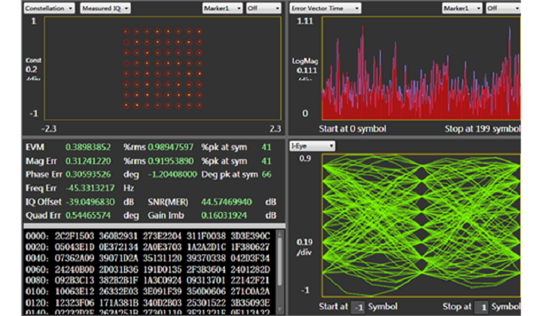Click the center of the green eye diagram
542x316 pixels.
click(421, 226)
